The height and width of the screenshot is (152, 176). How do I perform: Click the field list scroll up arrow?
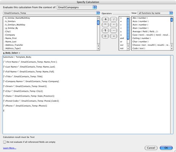pyautogui.click(x=98, y=46)
